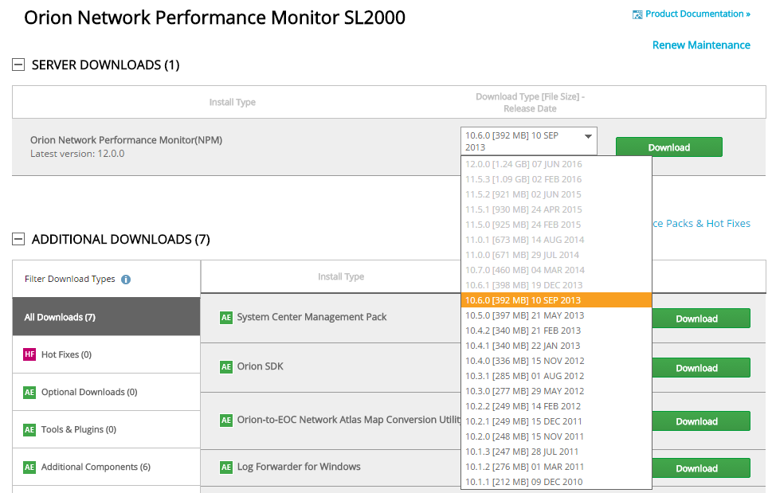Image resolution: width=768 pixels, height=493 pixels.
Task: Download the Orion Network Performance Monitor server
Action: [668, 147]
